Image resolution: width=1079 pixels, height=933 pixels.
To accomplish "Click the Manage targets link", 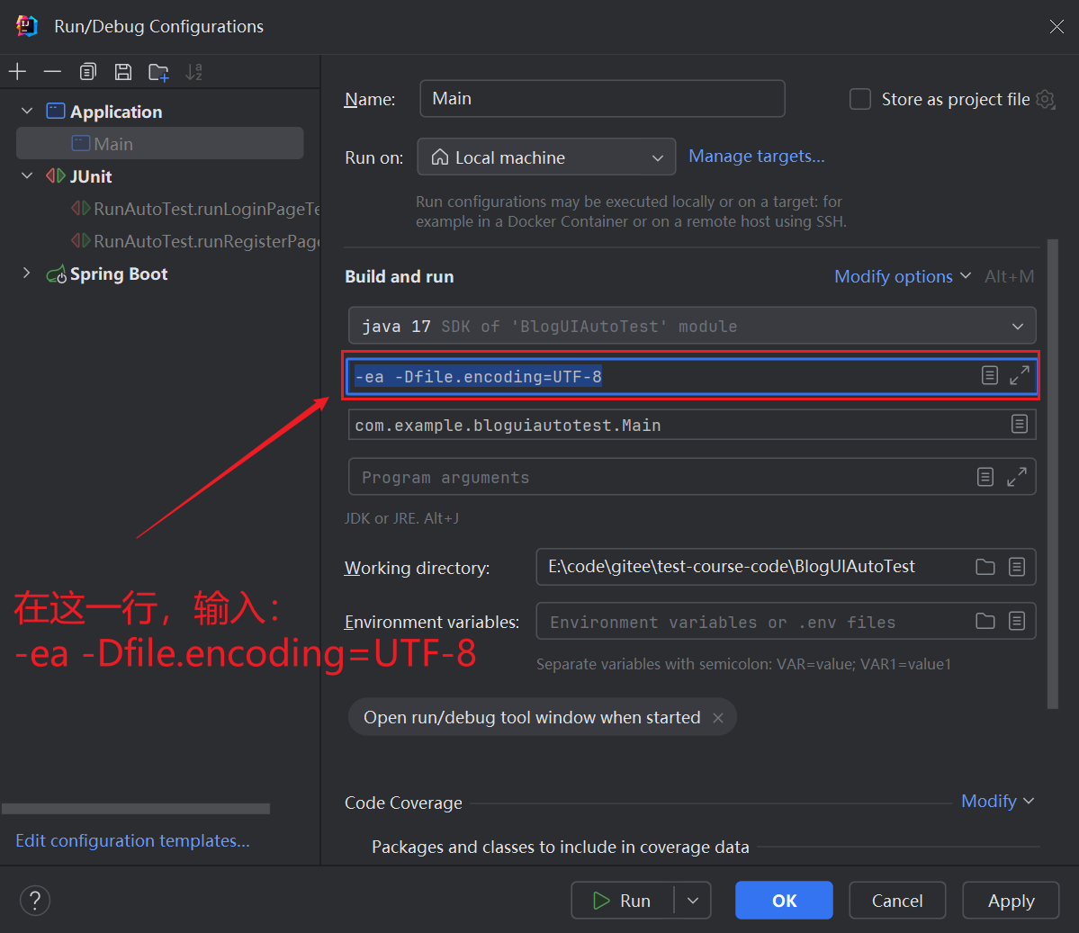I will click(x=756, y=157).
